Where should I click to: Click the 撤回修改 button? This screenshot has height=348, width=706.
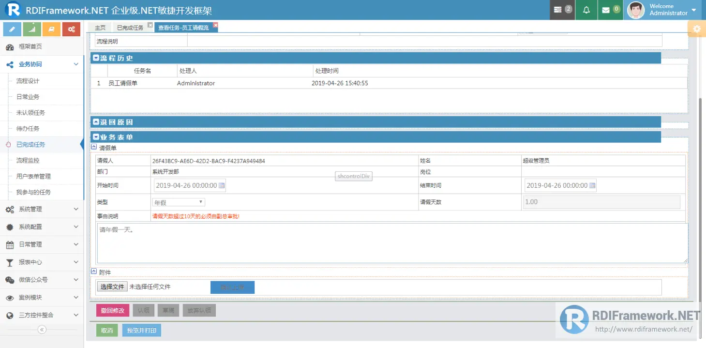point(113,310)
